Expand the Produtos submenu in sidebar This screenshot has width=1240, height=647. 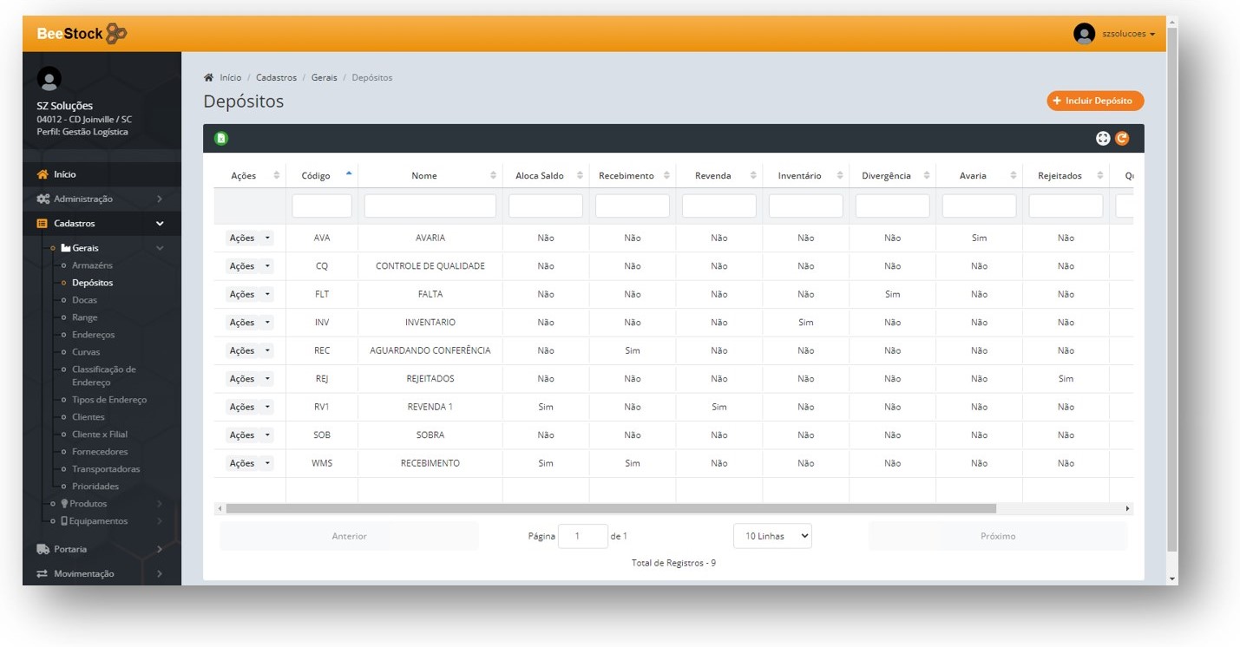89,504
